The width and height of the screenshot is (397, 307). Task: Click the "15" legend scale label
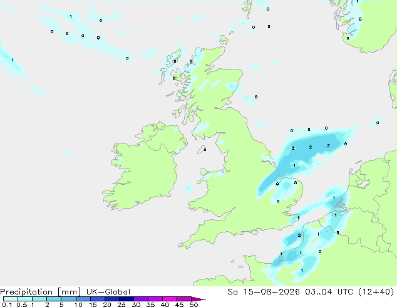coord(93,304)
